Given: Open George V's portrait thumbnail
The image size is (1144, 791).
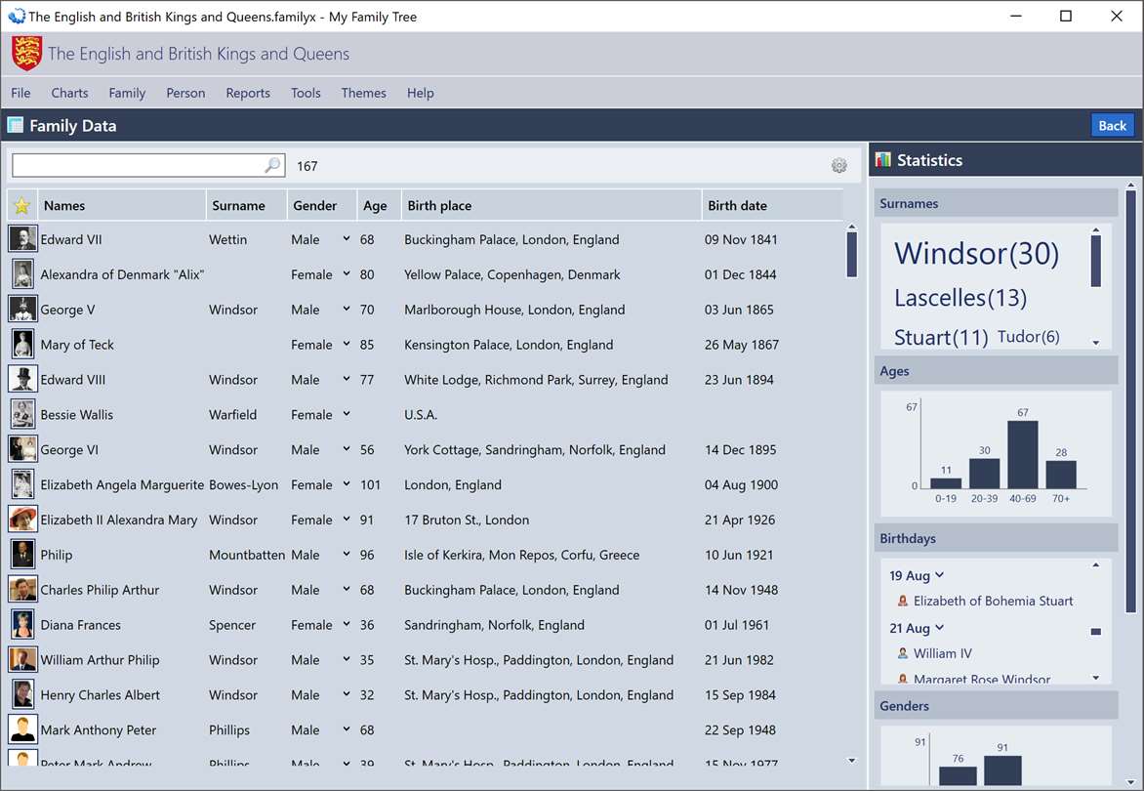Looking at the screenshot, I should pos(22,309).
